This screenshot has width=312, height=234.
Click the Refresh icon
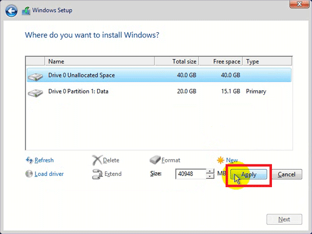coord(29,160)
